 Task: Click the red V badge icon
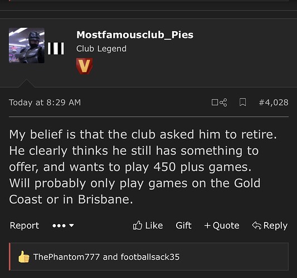coord(84,66)
